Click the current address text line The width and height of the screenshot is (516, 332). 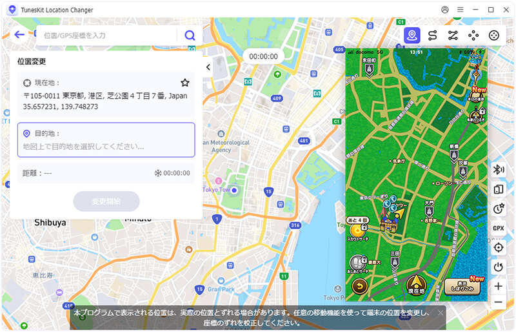pyautogui.click(x=105, y=96)
